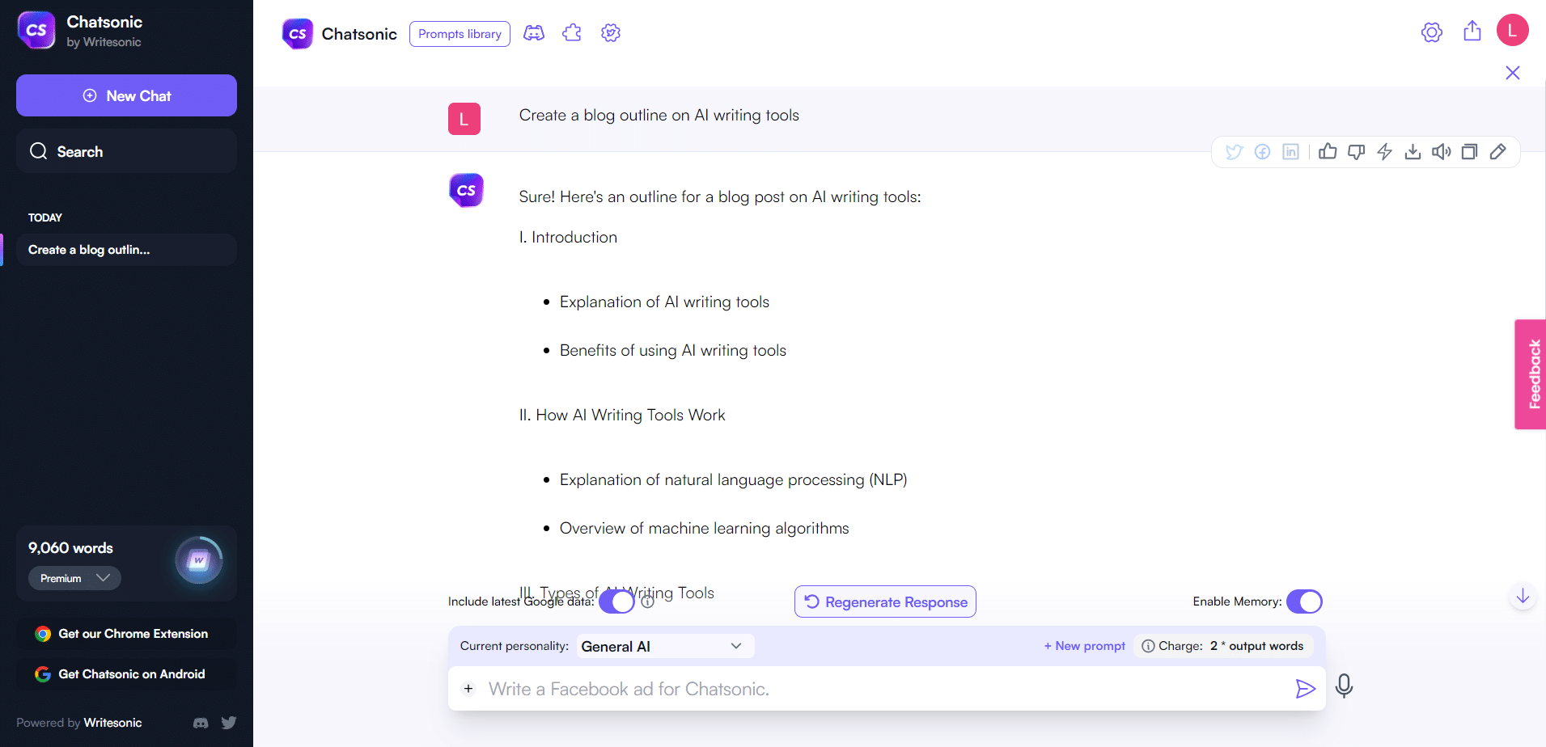Open Get our Chrome Extension
The image size is (1546, 747).
click(x=126, y=634)
